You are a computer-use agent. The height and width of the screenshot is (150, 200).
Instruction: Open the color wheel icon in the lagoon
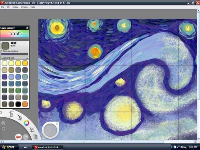26,123
